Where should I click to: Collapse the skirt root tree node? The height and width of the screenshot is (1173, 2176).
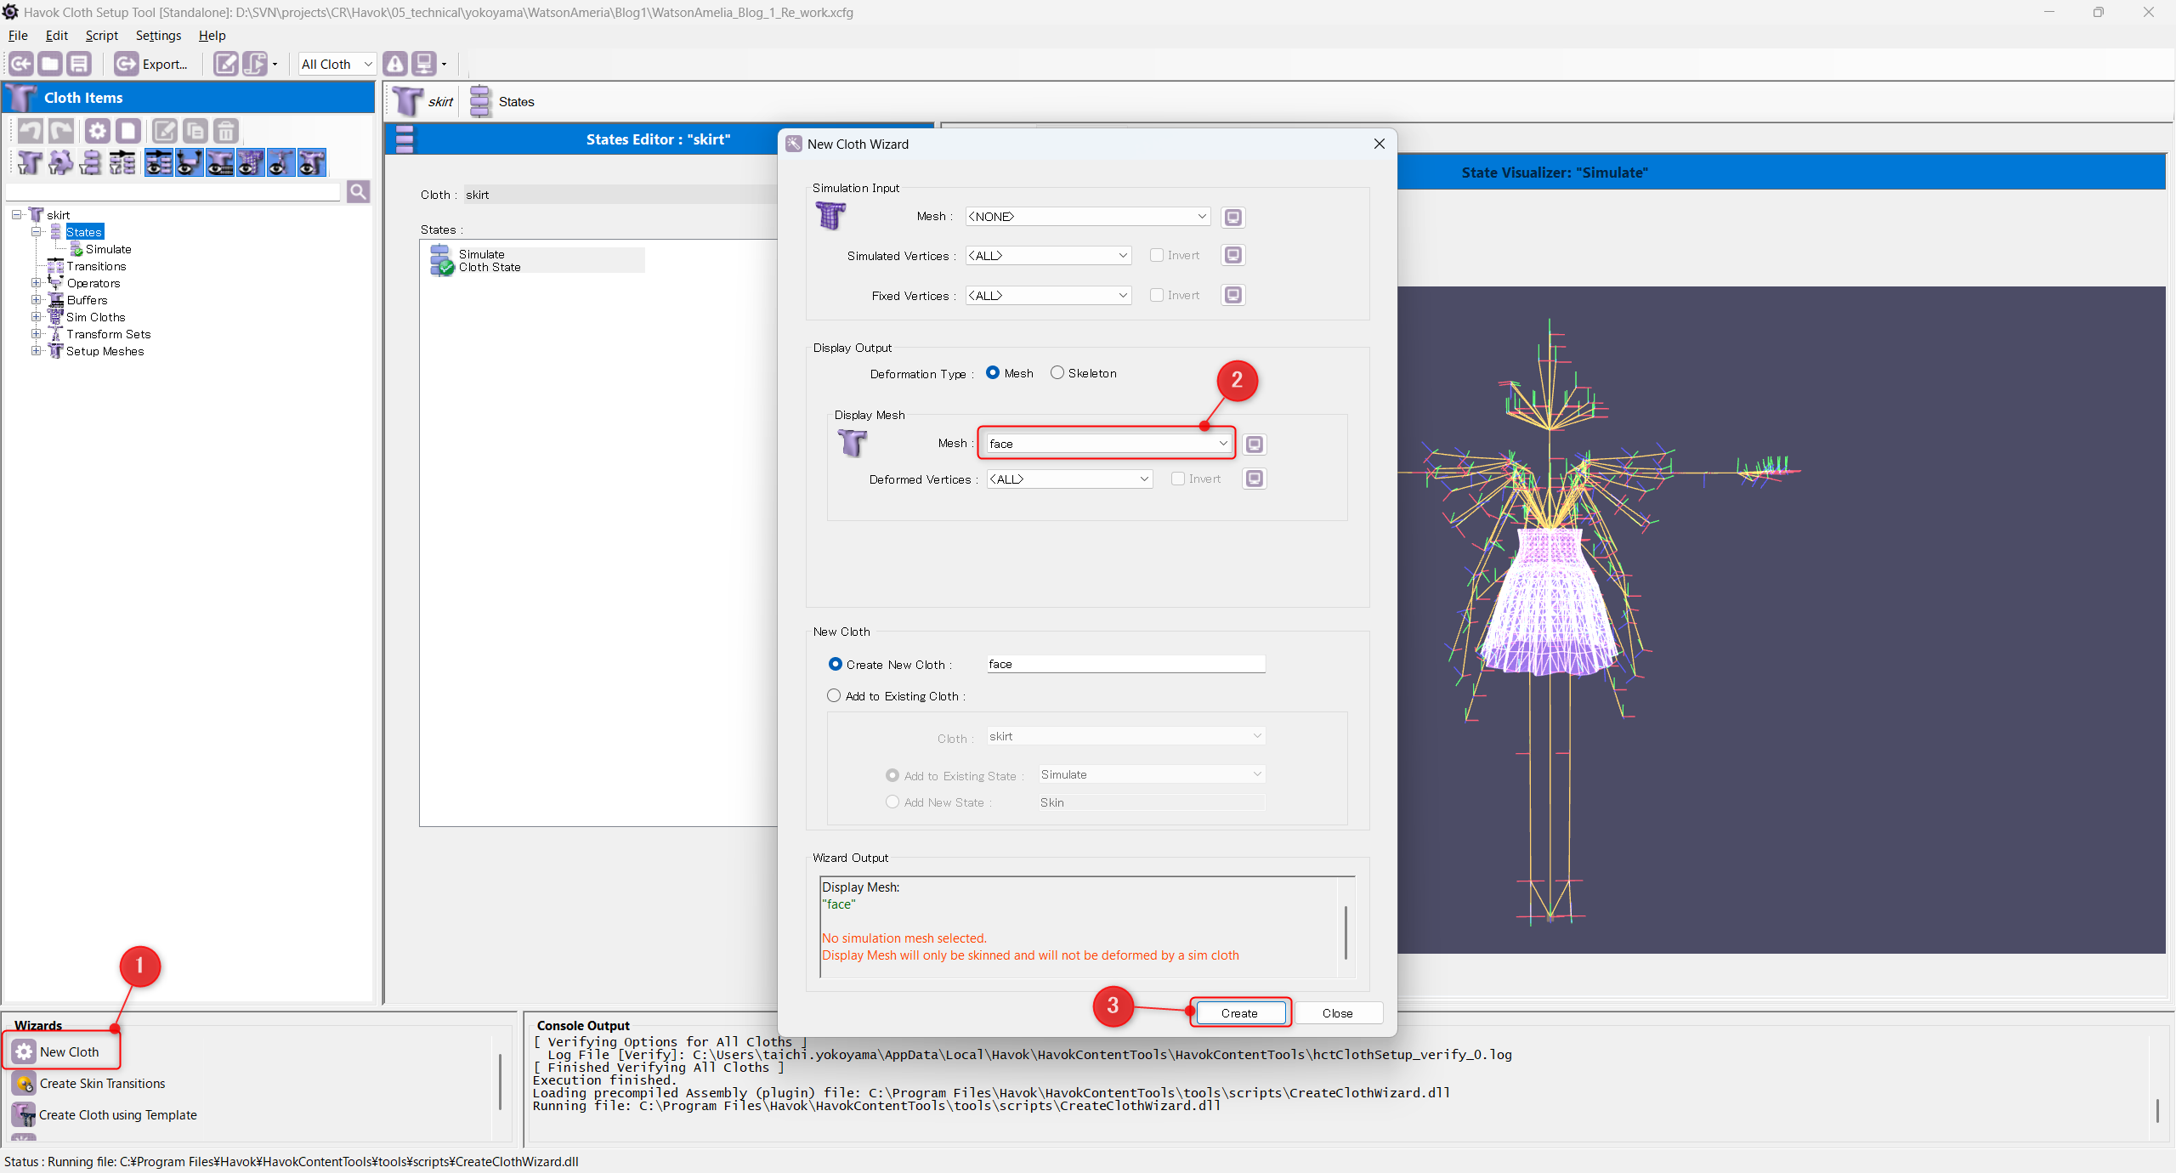[x=16, y=215]
